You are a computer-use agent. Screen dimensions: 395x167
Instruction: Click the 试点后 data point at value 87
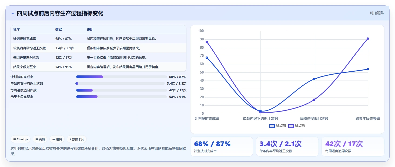tap(207, 42)
